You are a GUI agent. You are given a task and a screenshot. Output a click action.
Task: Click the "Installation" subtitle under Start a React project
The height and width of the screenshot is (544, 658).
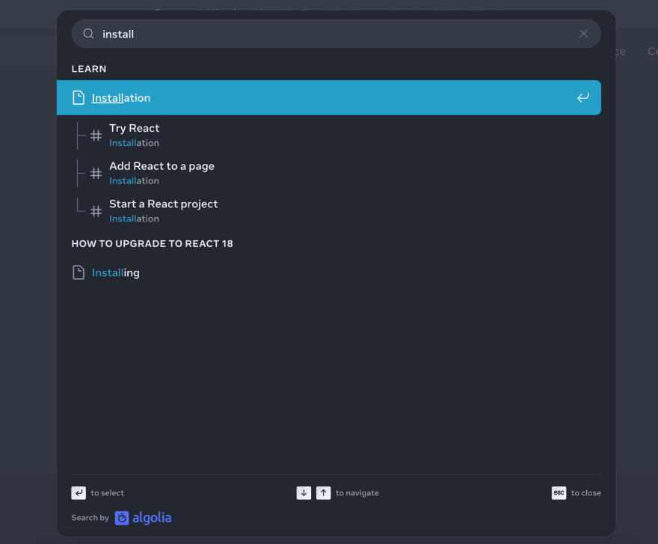135,218
